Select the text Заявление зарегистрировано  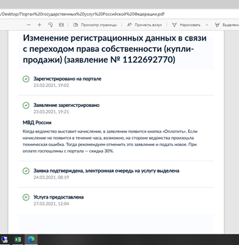[66, 105]
